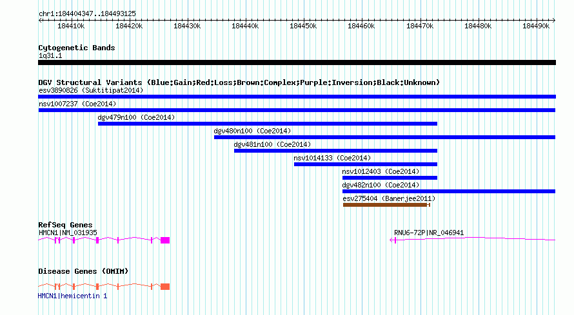Click the 184440k ruler tick label
The width and height of the screenshot is (574, 315).
(x=245, y=26)
